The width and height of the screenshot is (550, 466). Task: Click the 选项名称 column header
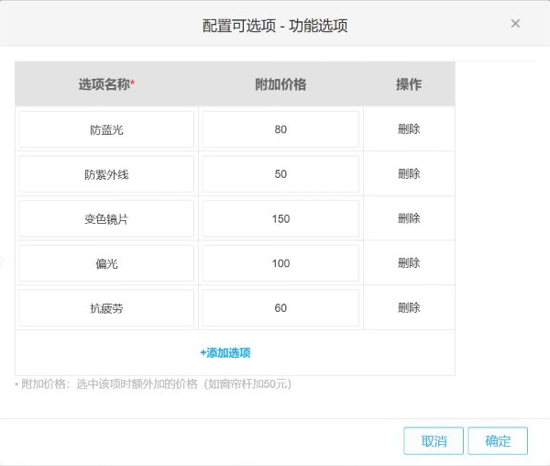(x=106, y=84)
